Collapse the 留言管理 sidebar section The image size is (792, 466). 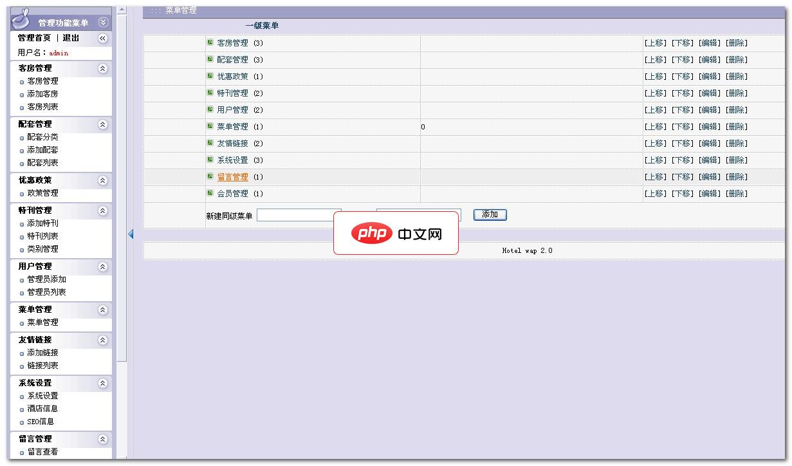pos(103,439)
